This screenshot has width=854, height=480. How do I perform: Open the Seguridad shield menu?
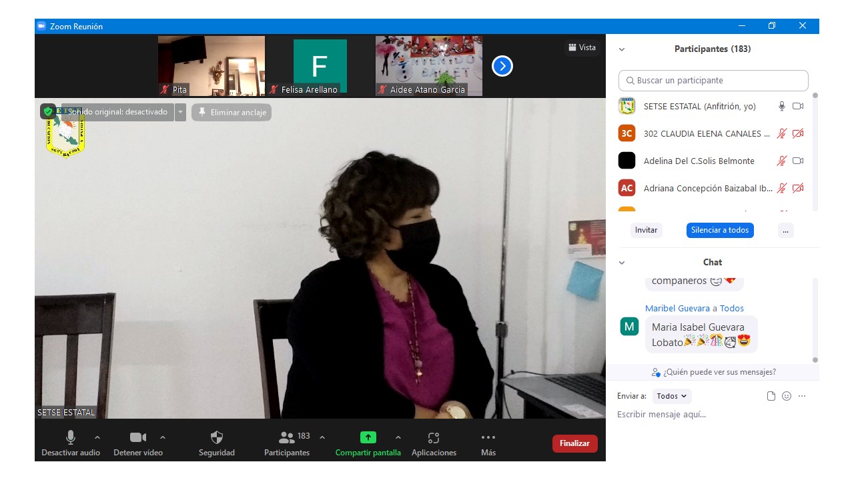(217, 437)
